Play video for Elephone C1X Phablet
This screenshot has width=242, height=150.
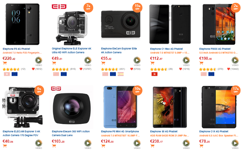pyautogui.click(x=235, y=143)
